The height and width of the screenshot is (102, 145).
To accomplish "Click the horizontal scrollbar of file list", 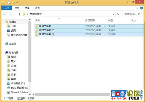I will coord(72,95).
